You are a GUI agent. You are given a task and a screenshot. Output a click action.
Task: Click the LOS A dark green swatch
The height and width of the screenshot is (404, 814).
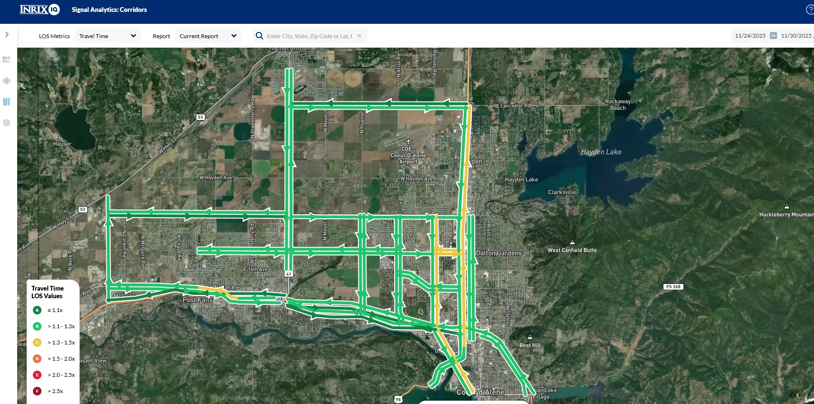(x=37, y=310)
